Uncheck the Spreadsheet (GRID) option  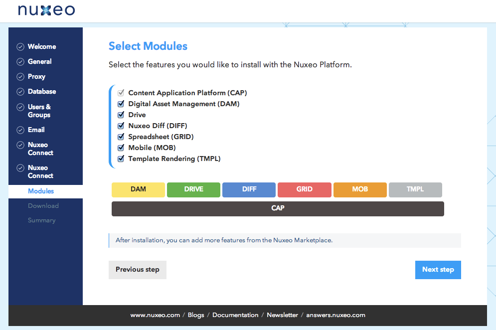121,137
